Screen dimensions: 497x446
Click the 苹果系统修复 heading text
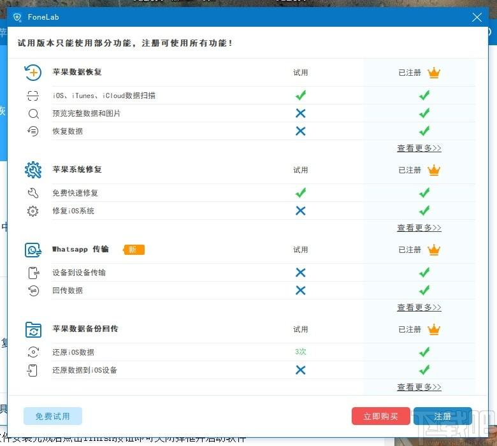[x=77, y=169]
